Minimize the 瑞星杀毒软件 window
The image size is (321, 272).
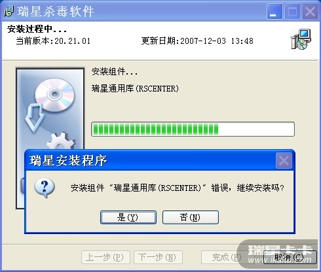click(274, 11)
